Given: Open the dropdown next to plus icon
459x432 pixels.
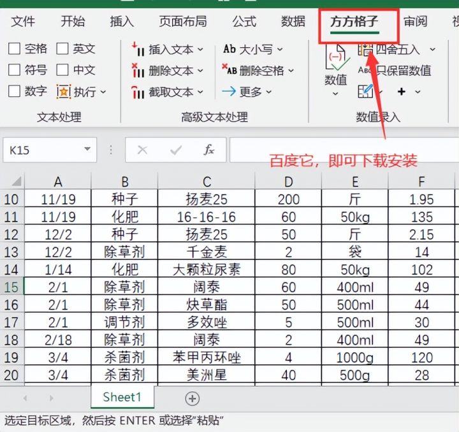Looking at the screenshot, I should 418,92.
